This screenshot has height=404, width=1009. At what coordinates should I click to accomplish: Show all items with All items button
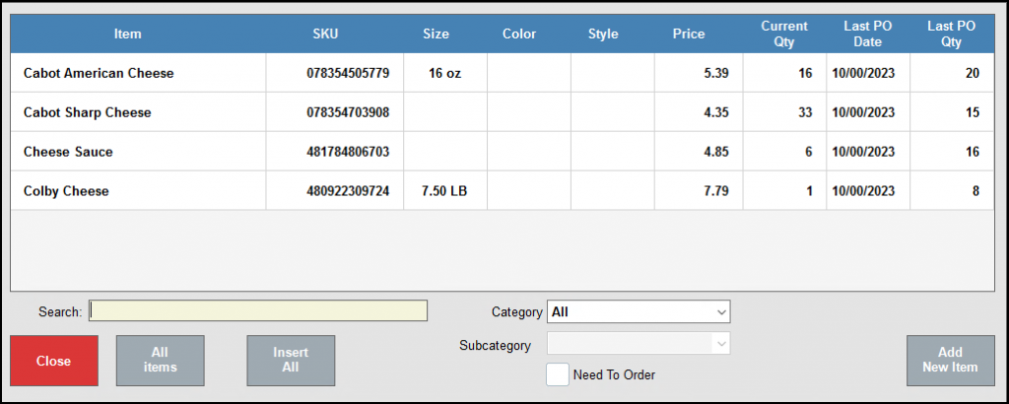[160, 361]
